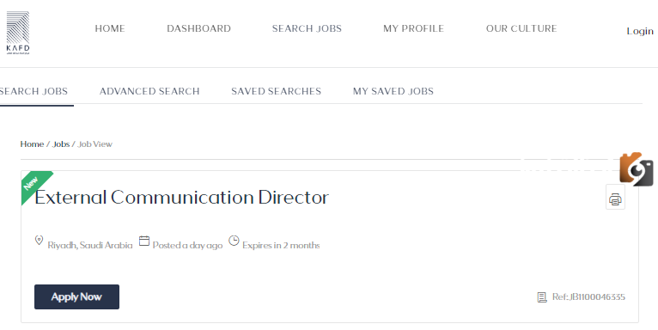Image resolution: width=658 pixels, height=330 pixels.
Task: Switch to MY SAVED JOBS tab
Action: pyautogui.click(x=393, y=91)
